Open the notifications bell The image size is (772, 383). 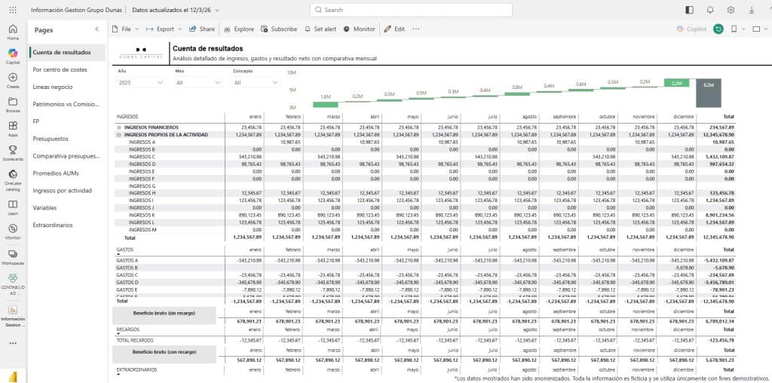click(x=710, y=10)
